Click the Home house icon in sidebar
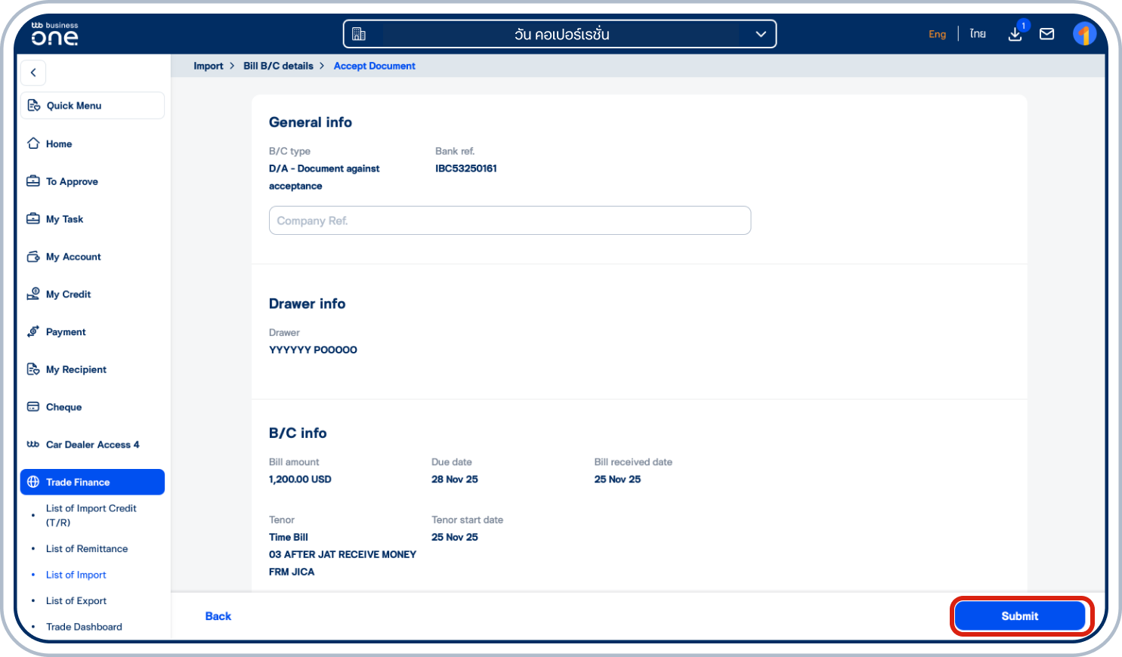Image resolution: width=1122 pixels, height=657 pixels. pos(33,143)
